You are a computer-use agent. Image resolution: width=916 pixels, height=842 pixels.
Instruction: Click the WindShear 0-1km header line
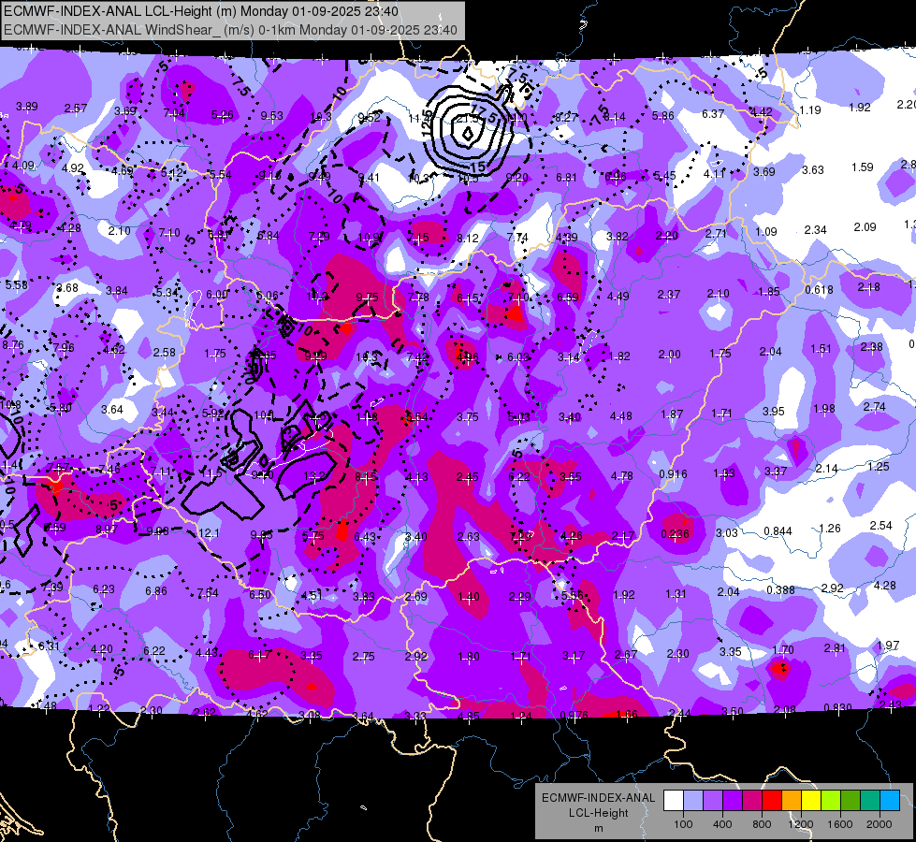point(230,29)
